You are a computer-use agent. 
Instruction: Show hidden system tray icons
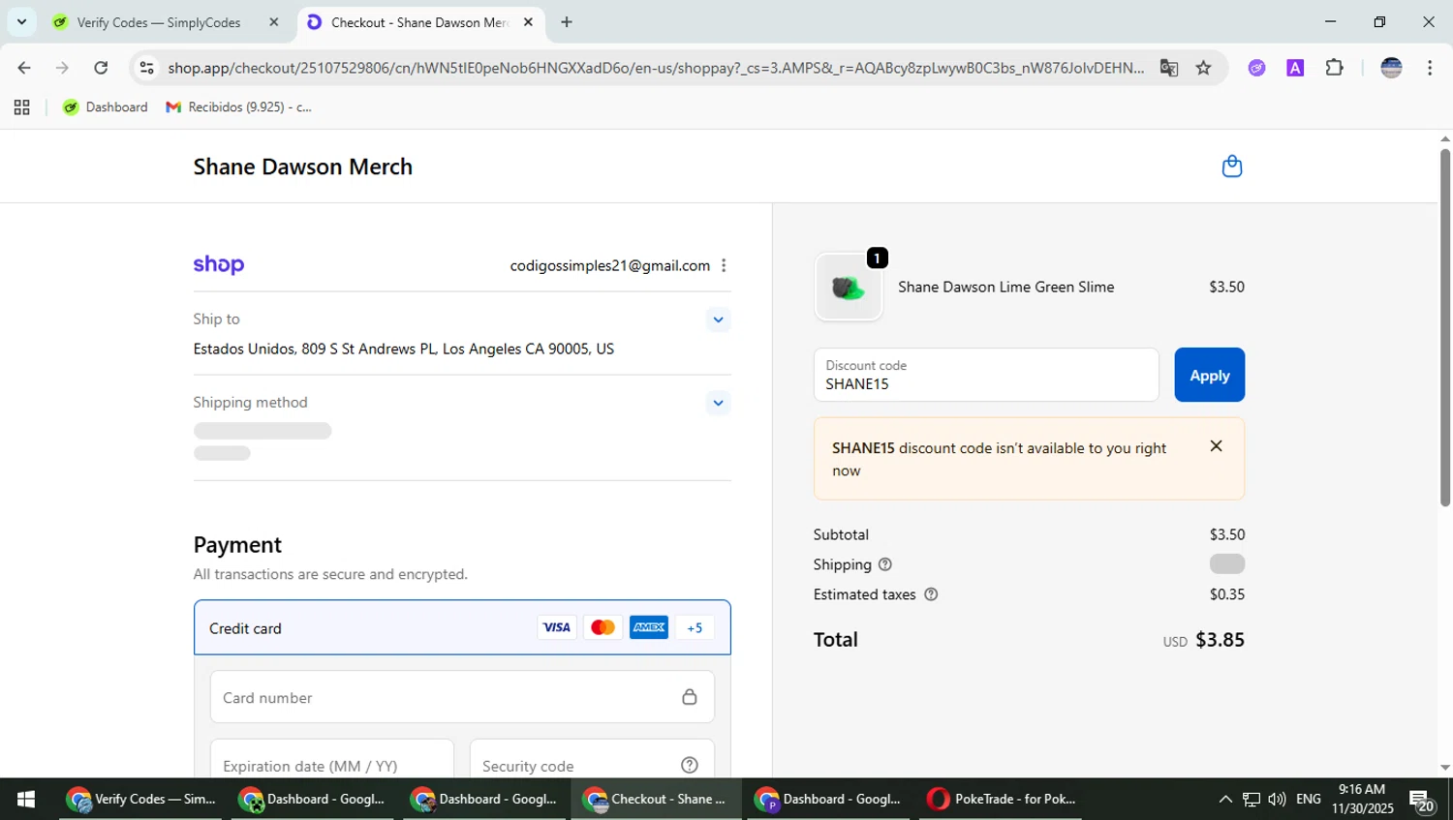click(x=1225, y=799)
